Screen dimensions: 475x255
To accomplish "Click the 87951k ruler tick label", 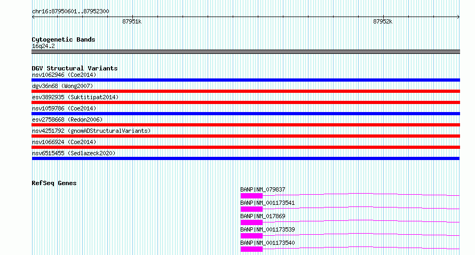I will pos(132,21).
